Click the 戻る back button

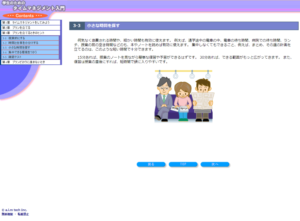click(x=151, y=164)
